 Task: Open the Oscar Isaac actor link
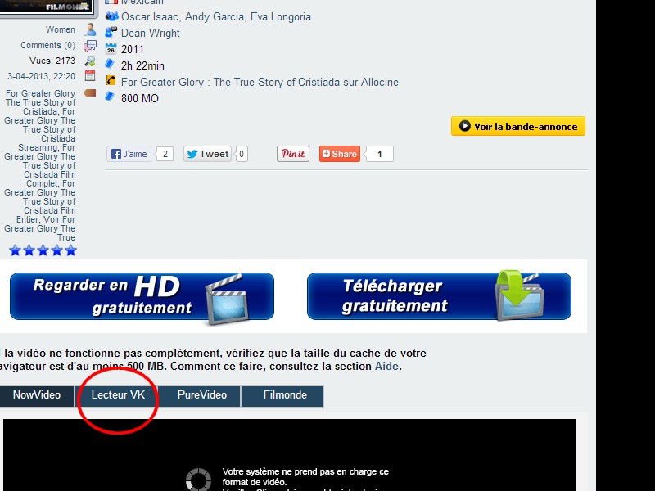(151, 17)
